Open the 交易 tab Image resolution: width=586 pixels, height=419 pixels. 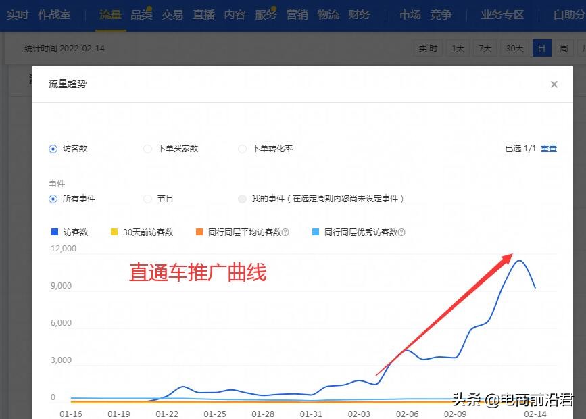172,14
